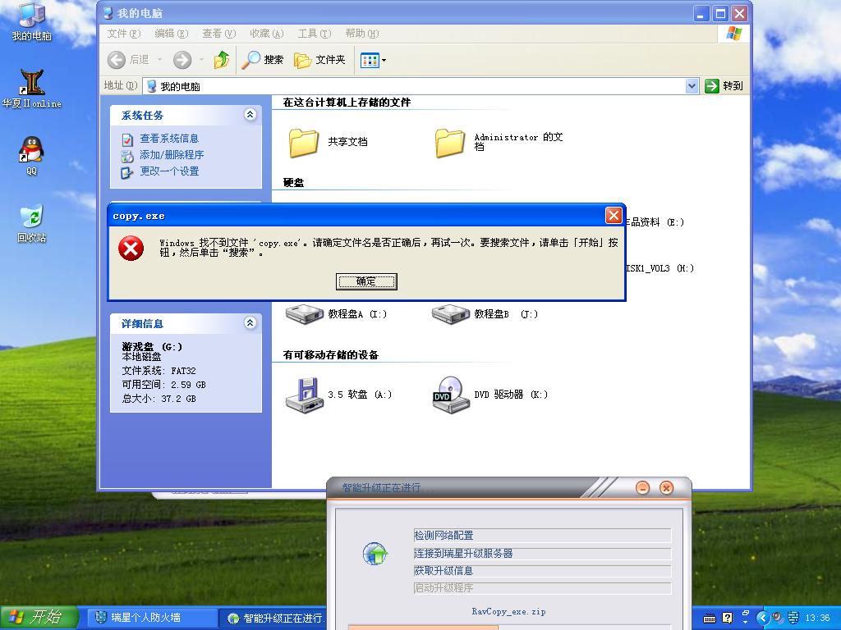
Task: Click the 启动升级程序 step
Action: [x=542, y=587]
